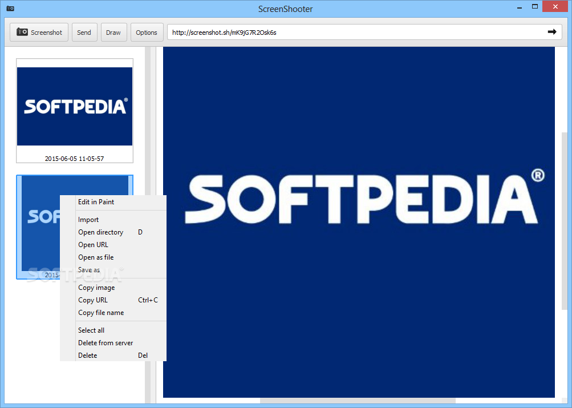The image size is (572, 408).
Task: Select Open URL menu entry
Action: pos(113,245)
